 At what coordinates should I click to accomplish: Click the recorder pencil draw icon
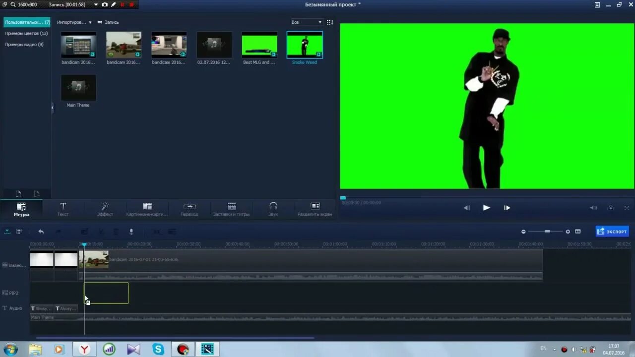[113, 4]
